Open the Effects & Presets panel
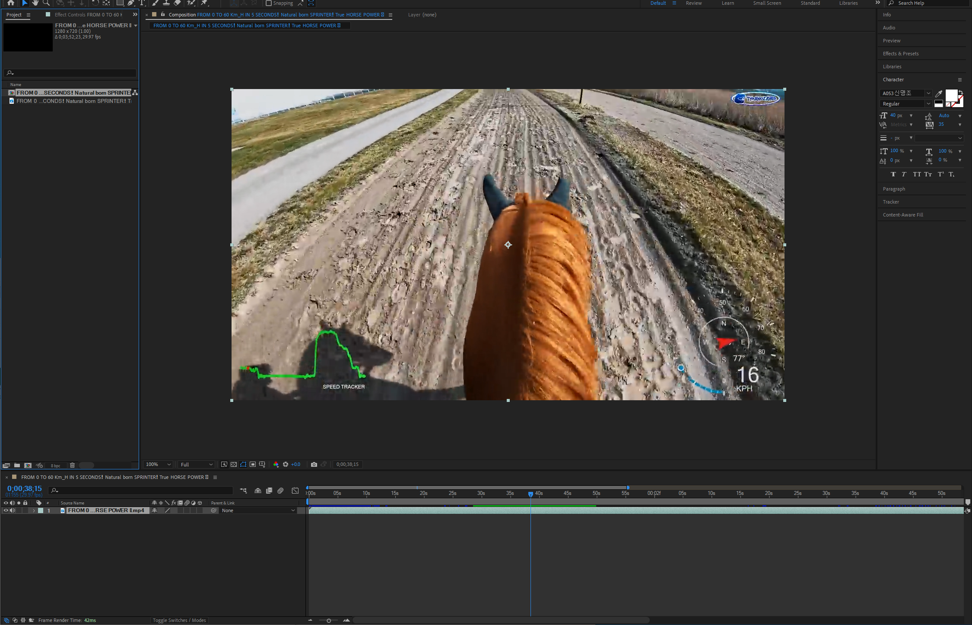The image size is (972, 625). coord(901,54)
